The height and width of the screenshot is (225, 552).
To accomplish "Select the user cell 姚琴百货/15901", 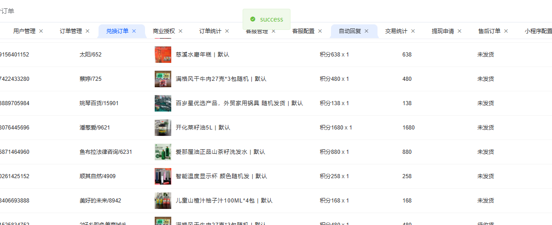I will point(99,103).
